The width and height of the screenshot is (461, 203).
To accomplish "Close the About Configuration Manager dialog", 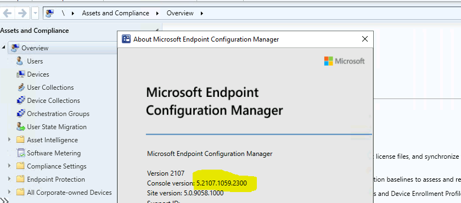I will tap(365, 39).
